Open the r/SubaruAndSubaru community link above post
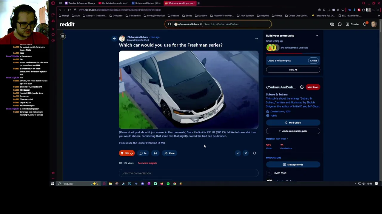 (x=137, y=37)
